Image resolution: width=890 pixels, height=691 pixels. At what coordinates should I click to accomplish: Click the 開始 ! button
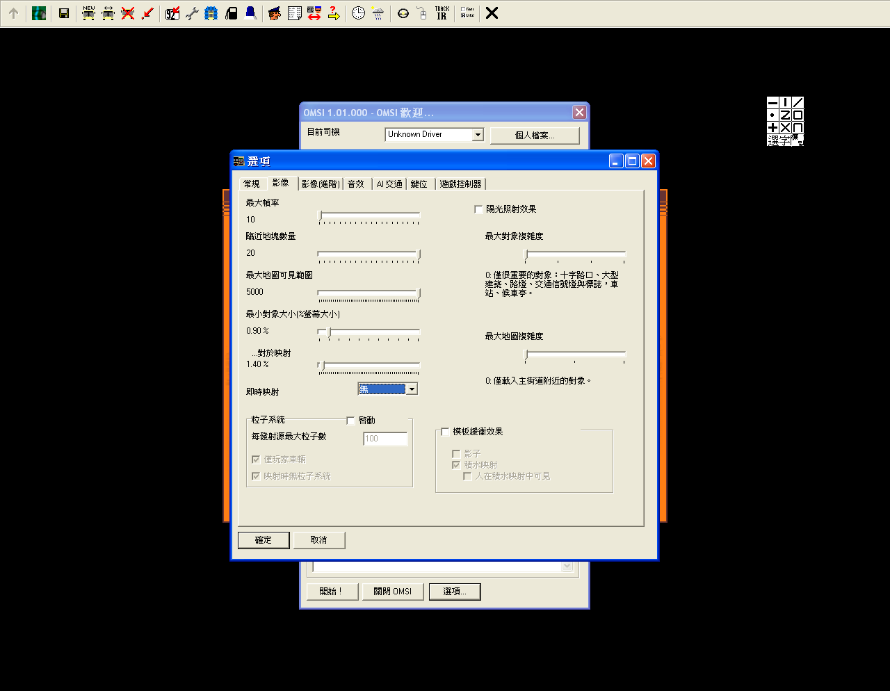332,592
